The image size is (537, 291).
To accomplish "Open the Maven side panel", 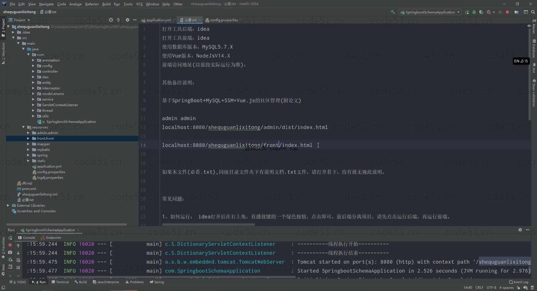I will click(534, 27).
